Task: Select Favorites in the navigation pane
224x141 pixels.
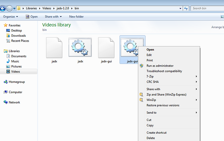Action: click(x=15, y=25)
